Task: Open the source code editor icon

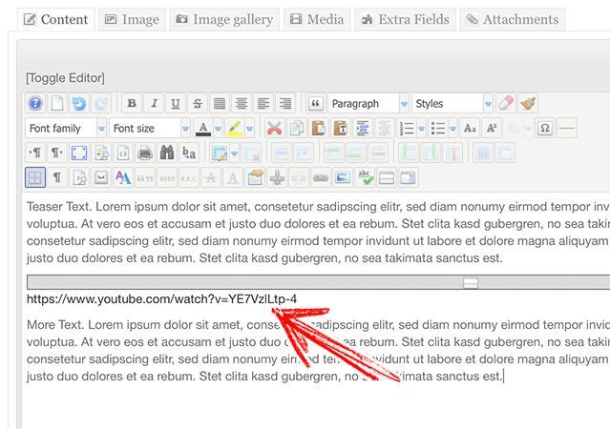Action: click(123, 153)
